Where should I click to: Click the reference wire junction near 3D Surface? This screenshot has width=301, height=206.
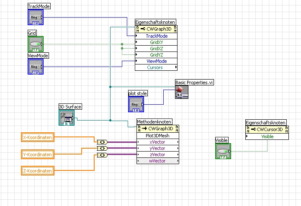click(110, 120)
